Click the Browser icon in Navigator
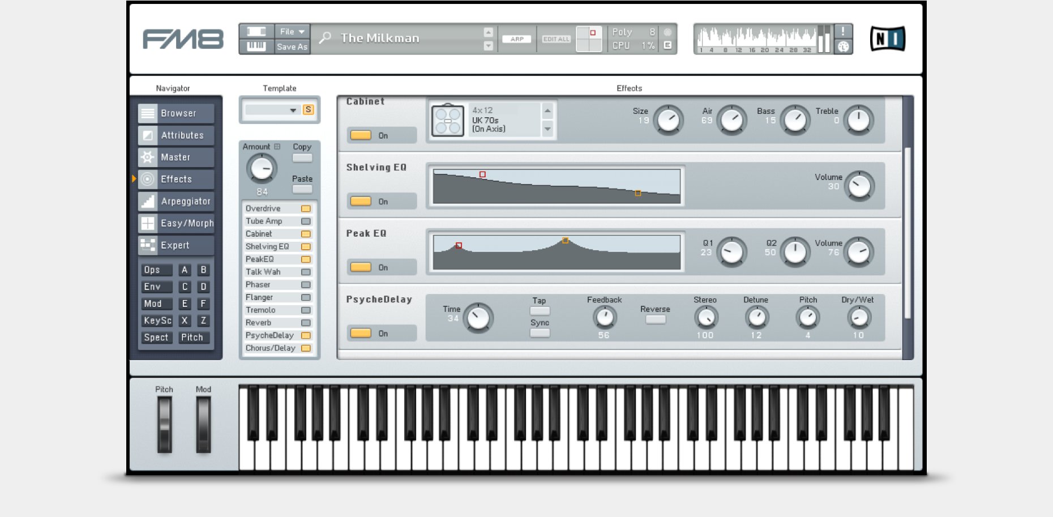This screenshot has width=1053, height=517. pos(148,113)
